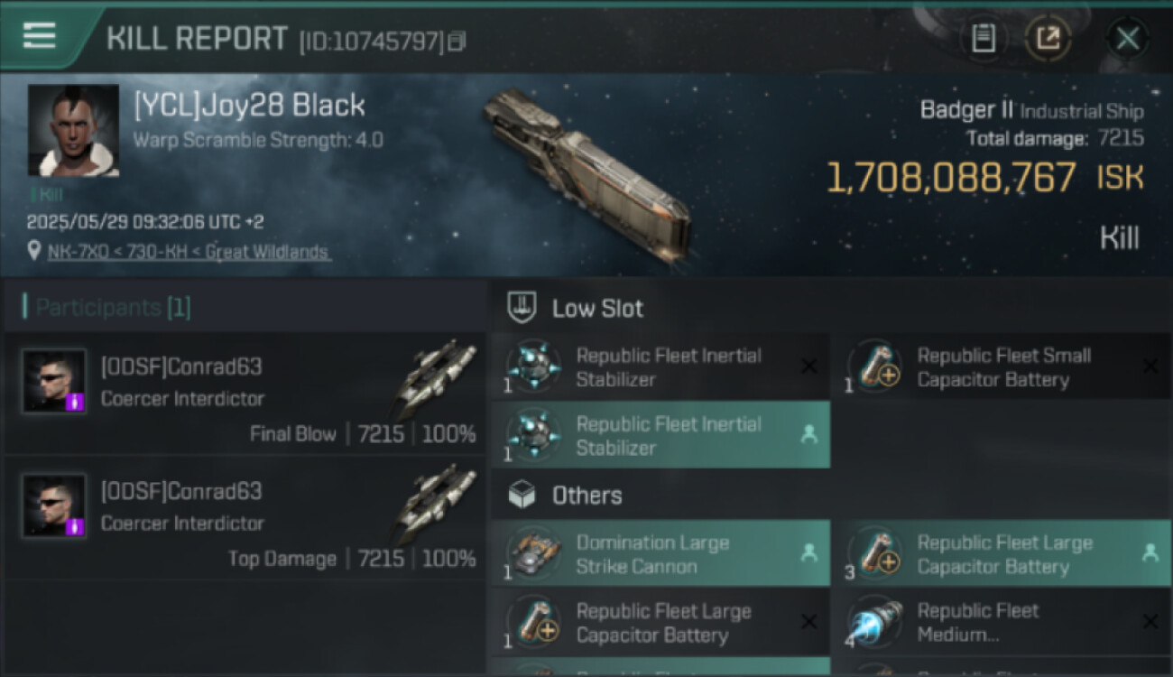This screenshot has height=677, width=1173.
Task: Toggle the X marker on Small Capacitor Battery
Action: (1150, 366)
